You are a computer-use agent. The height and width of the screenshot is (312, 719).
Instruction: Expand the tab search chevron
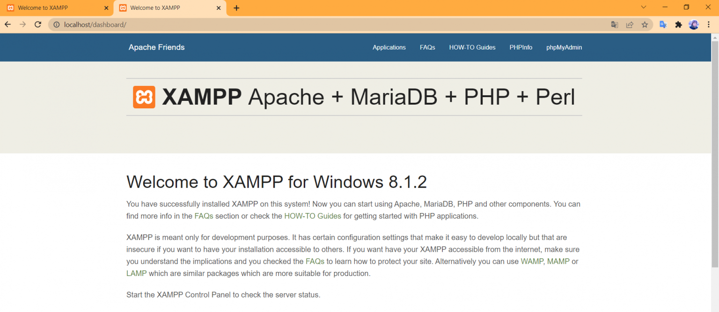coord(644,7)
